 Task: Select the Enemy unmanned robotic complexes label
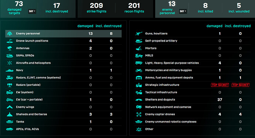point(171,122)
